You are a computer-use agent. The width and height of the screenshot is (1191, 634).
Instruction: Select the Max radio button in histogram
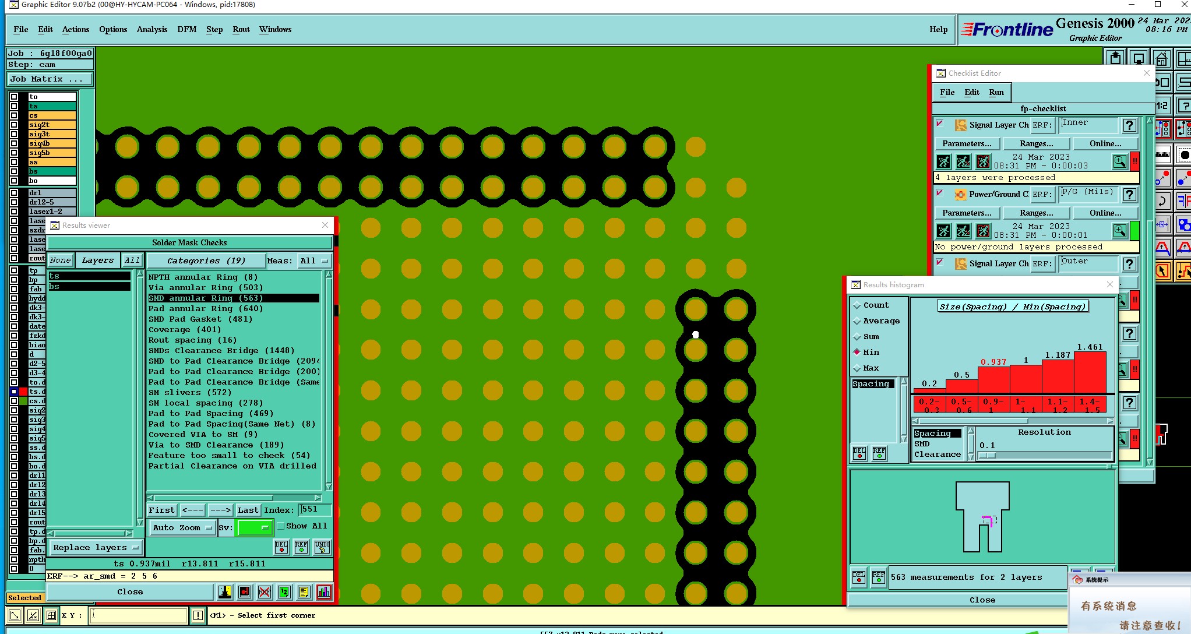point(857,368)
